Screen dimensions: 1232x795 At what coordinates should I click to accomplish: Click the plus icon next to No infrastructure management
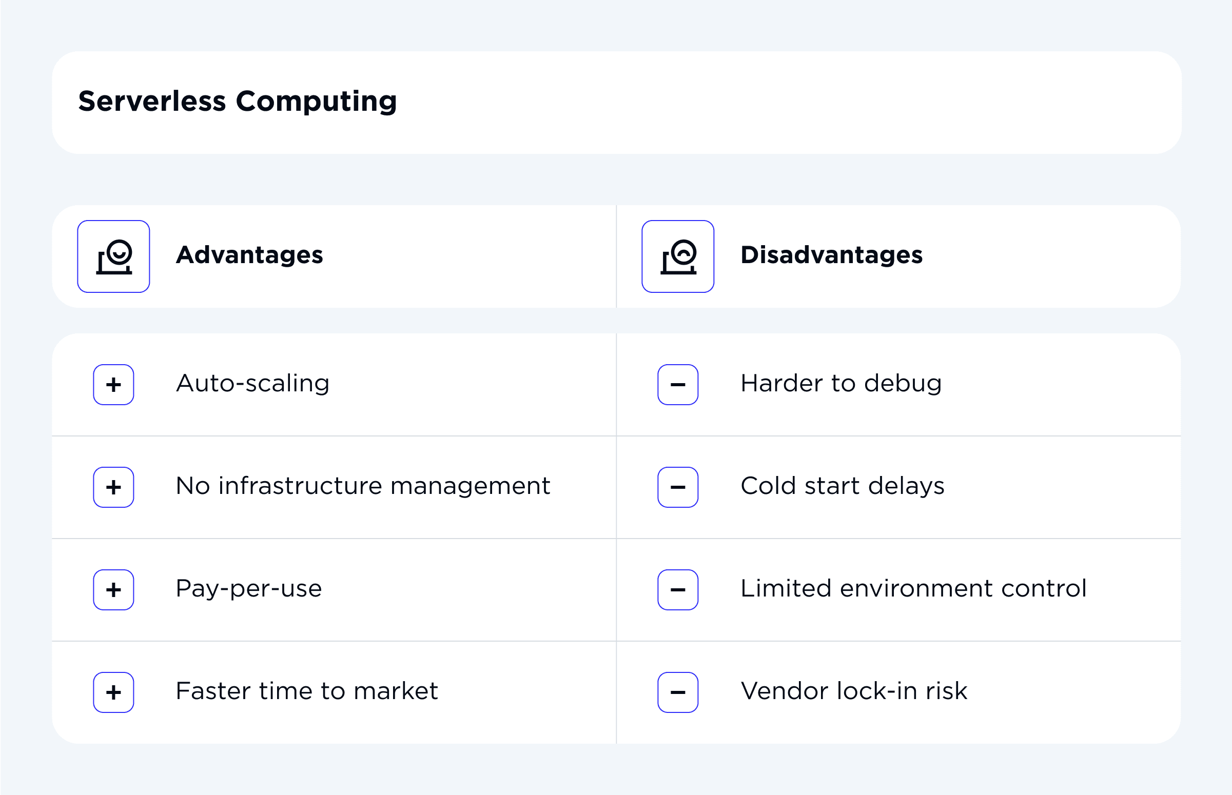(x=113, y=487)
